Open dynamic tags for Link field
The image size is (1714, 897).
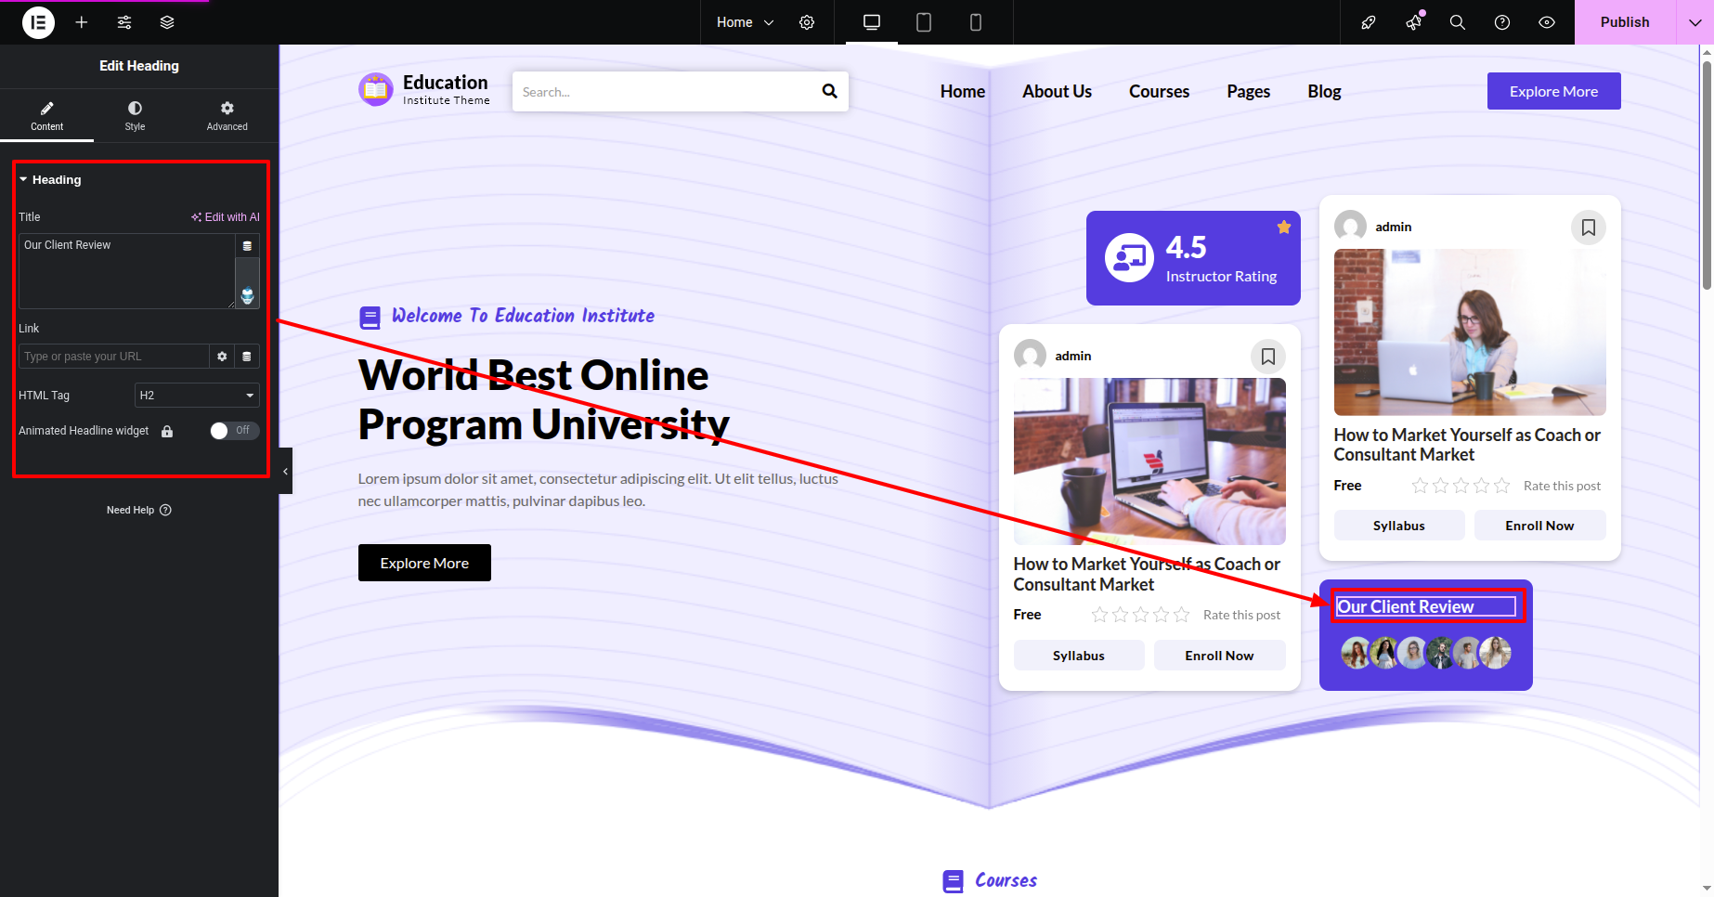[247, 357]
